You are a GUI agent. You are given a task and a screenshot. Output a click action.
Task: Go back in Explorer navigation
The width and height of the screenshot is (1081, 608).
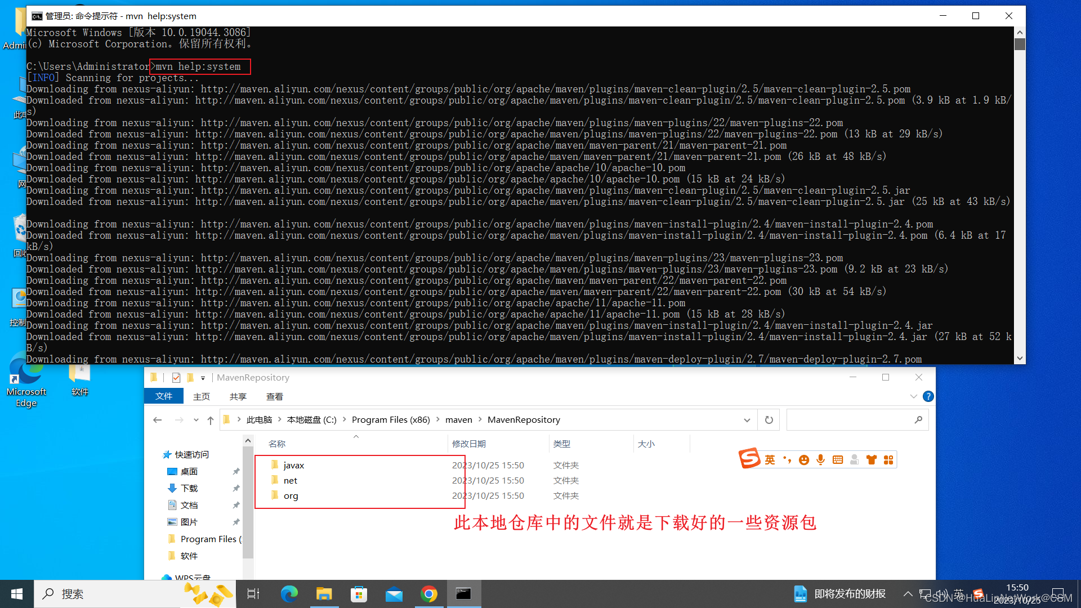pos(158,420)
